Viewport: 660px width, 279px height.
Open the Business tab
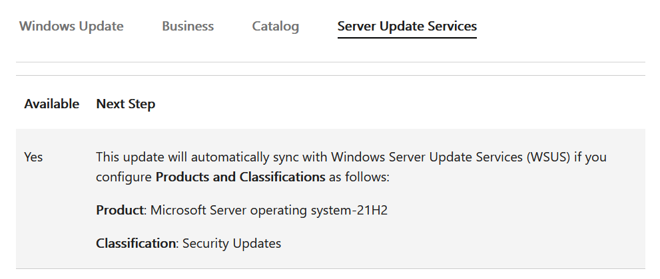click(188, 27)
